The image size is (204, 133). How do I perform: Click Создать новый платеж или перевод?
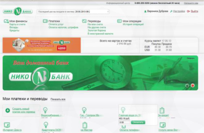23,110
